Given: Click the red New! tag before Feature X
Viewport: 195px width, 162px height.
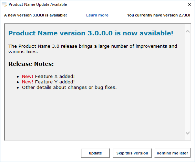Looking at the screenshot, I should [28, 77].
